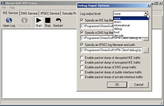This screenshot has height=106, width=164.
Task: Cancel the Debug Output Options dialog
Action: (139, 85)
